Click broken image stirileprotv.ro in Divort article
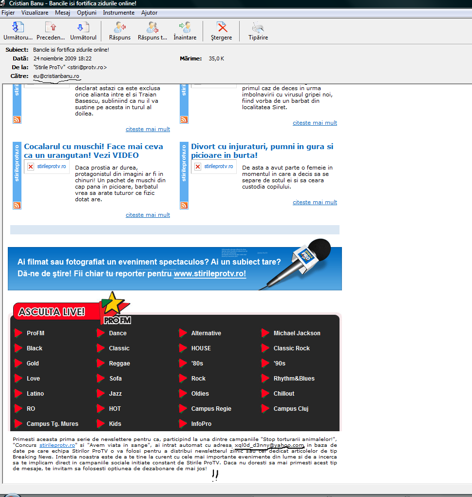Viewport: 472px width, 497px height. 214,167
